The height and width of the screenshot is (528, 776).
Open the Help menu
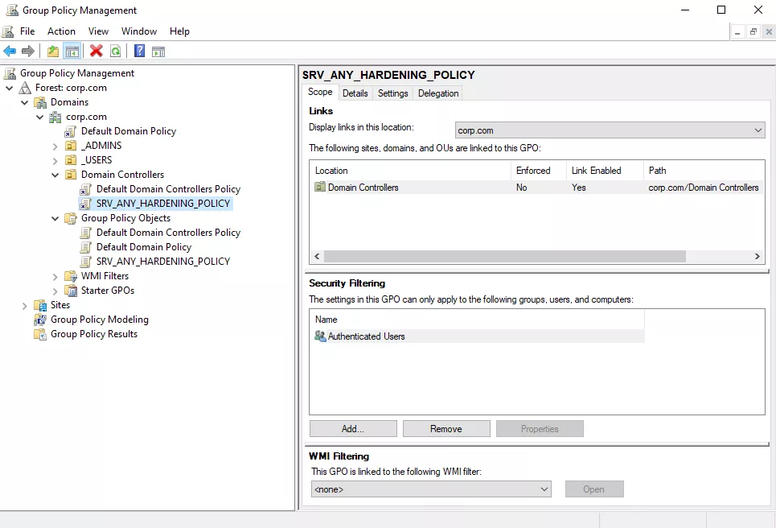coord(179,31)
